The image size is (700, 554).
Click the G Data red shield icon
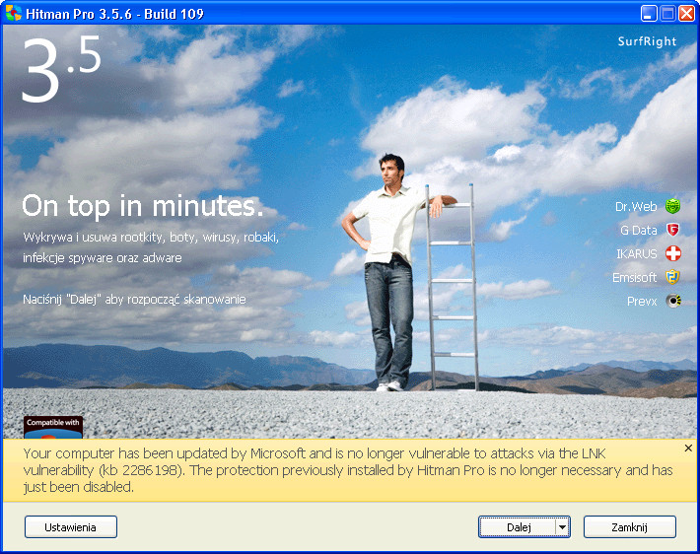tap(673, 230)
